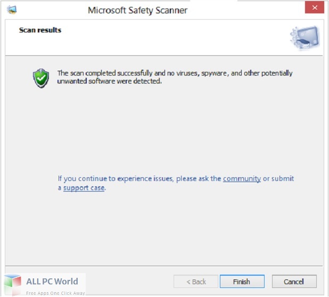Click the 'Scan results' heading

coord(40,30)
